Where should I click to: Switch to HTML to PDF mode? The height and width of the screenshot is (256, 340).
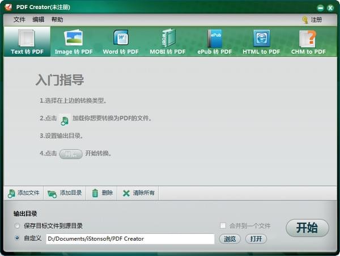coord(261,41)
